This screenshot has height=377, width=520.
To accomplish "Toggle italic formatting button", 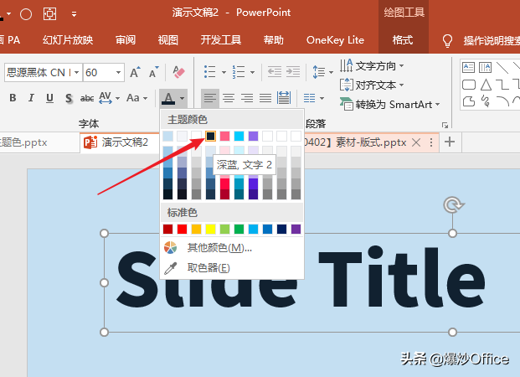I will point(31,98).
